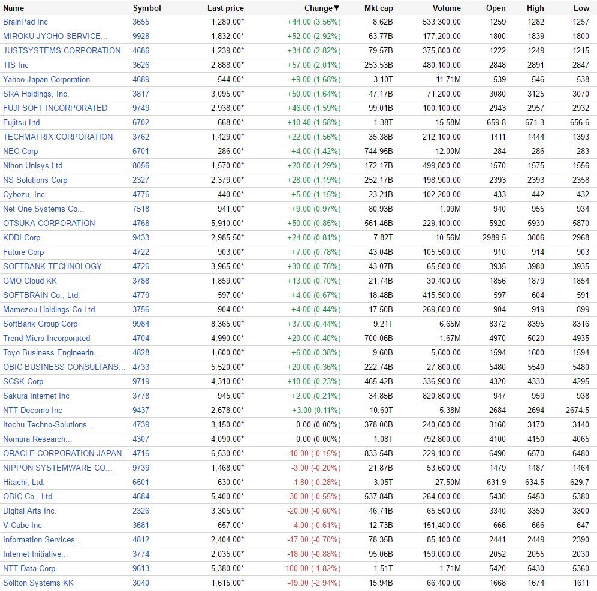Select change value +44.00 (3.56%)
The height and width of the screenshot is (591, 597).
(314, 22)
